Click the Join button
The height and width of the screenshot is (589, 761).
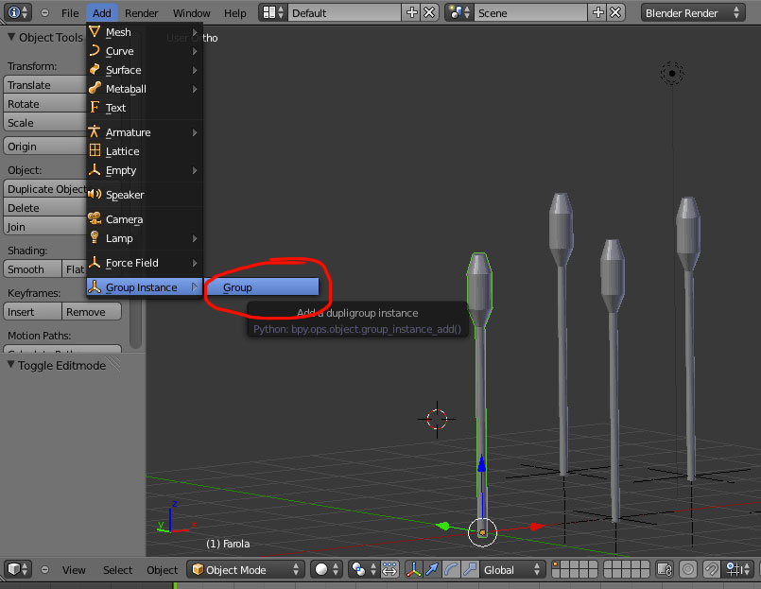click(x=44, y=227)
